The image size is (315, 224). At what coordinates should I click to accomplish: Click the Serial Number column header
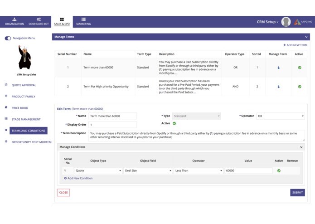click(67, 54)
